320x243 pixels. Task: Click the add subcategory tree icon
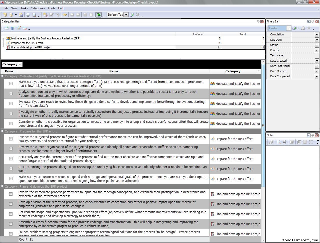pos(12,28)
